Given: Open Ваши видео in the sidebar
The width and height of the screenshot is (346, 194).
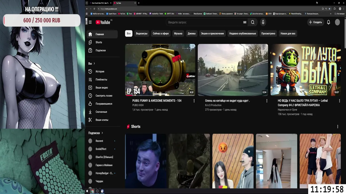Looking at the screenshot, I should click(x=102, y=88).
